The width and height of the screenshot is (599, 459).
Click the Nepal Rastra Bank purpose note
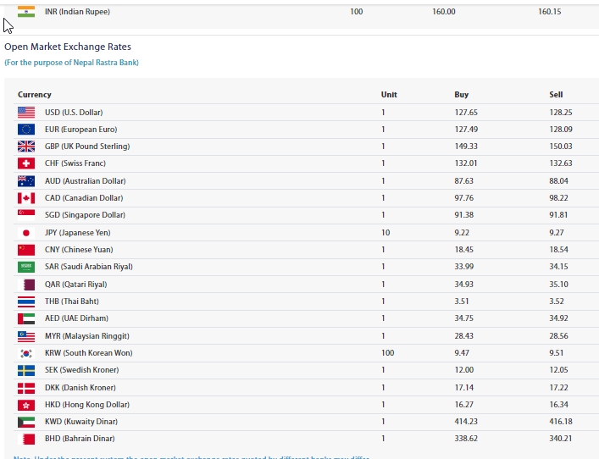click(71, 63)
